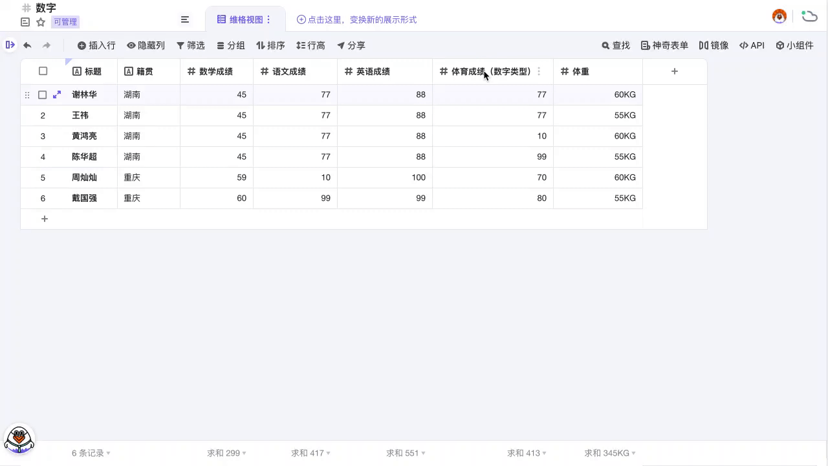This screenshot has height=466, width=828.
Task: Open the hamburger menu beside the view tabs
Action: pos(185,19)
